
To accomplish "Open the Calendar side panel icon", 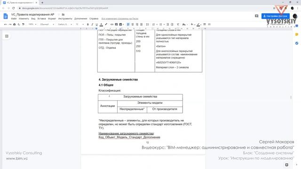I will point(297,26).
